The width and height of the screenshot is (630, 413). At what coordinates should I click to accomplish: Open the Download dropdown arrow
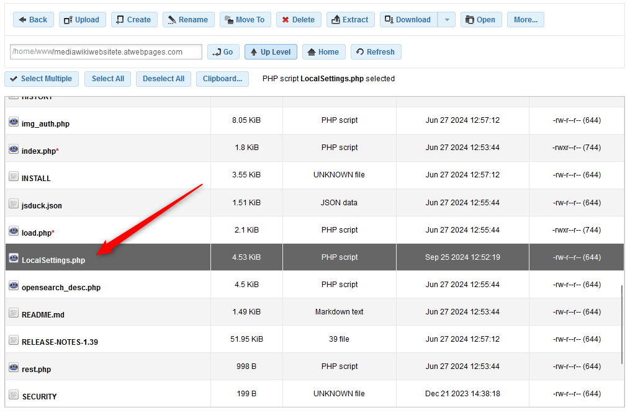coord(447,19)
